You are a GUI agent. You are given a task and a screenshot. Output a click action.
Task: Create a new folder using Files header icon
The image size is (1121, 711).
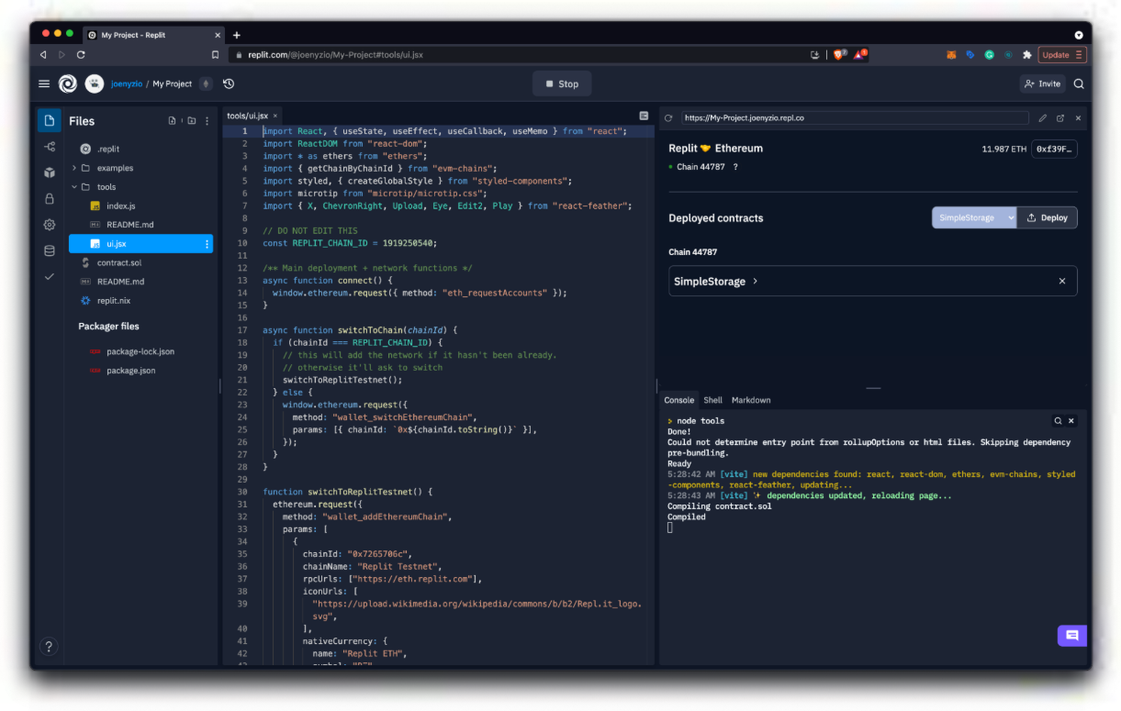[191, 121]
